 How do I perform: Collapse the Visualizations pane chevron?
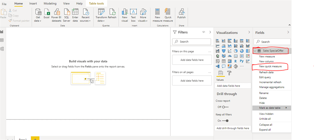pos(249,32)
